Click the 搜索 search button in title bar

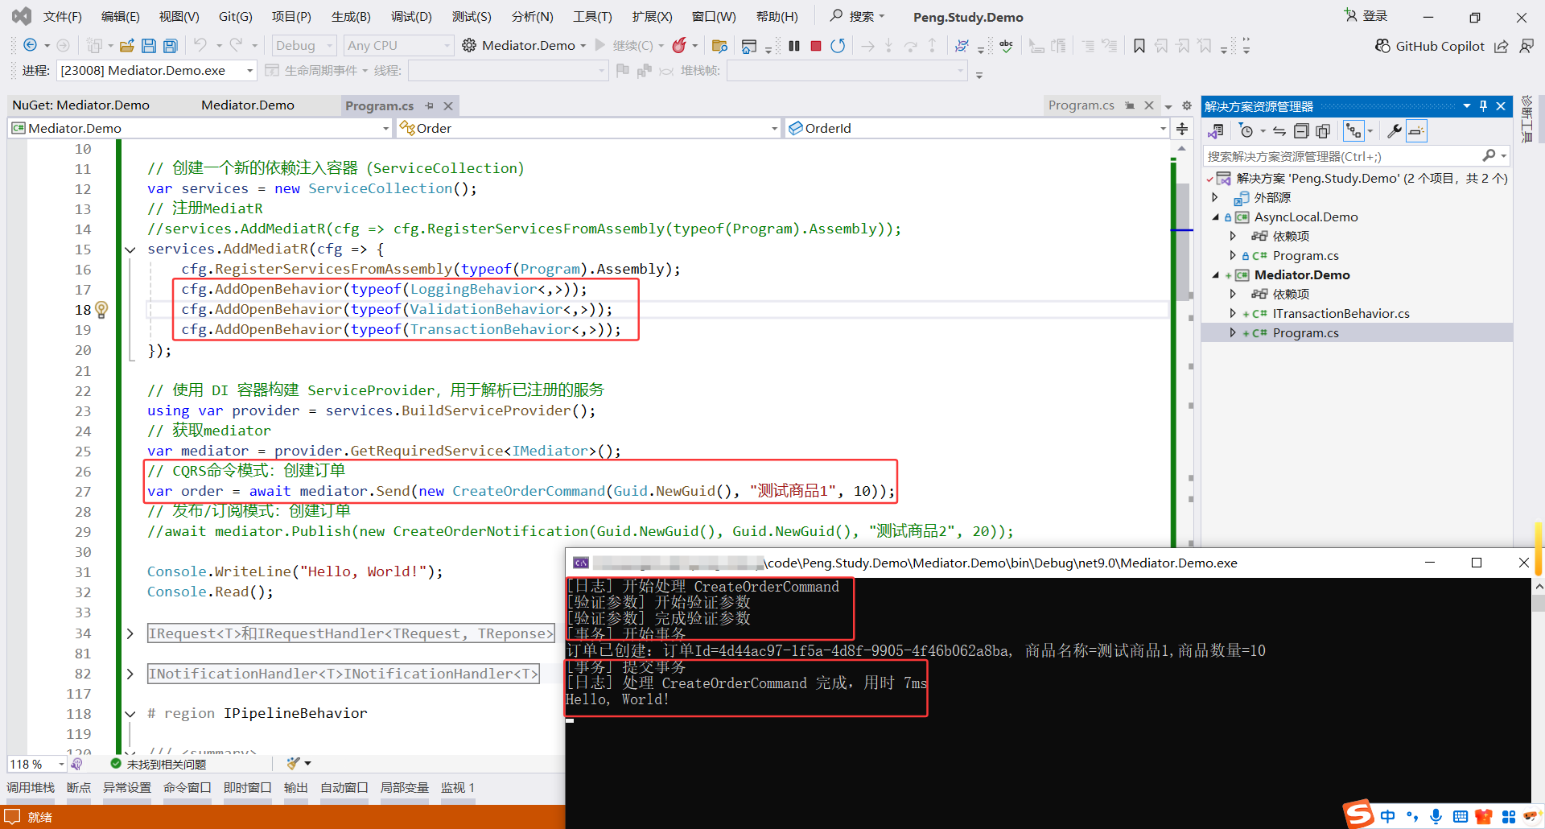858,16
